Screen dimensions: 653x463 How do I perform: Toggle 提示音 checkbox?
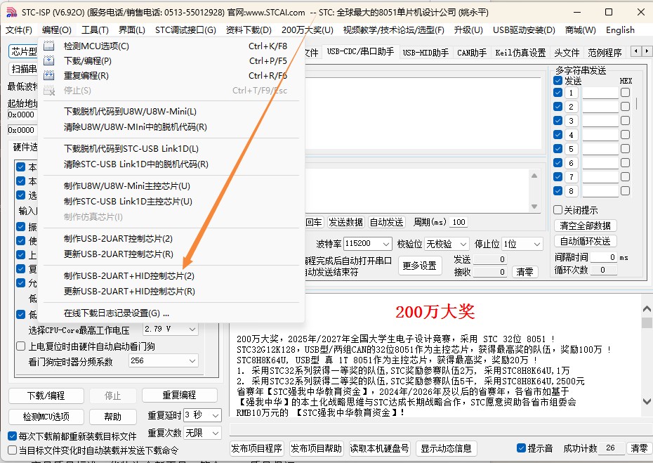coord(521,448)
